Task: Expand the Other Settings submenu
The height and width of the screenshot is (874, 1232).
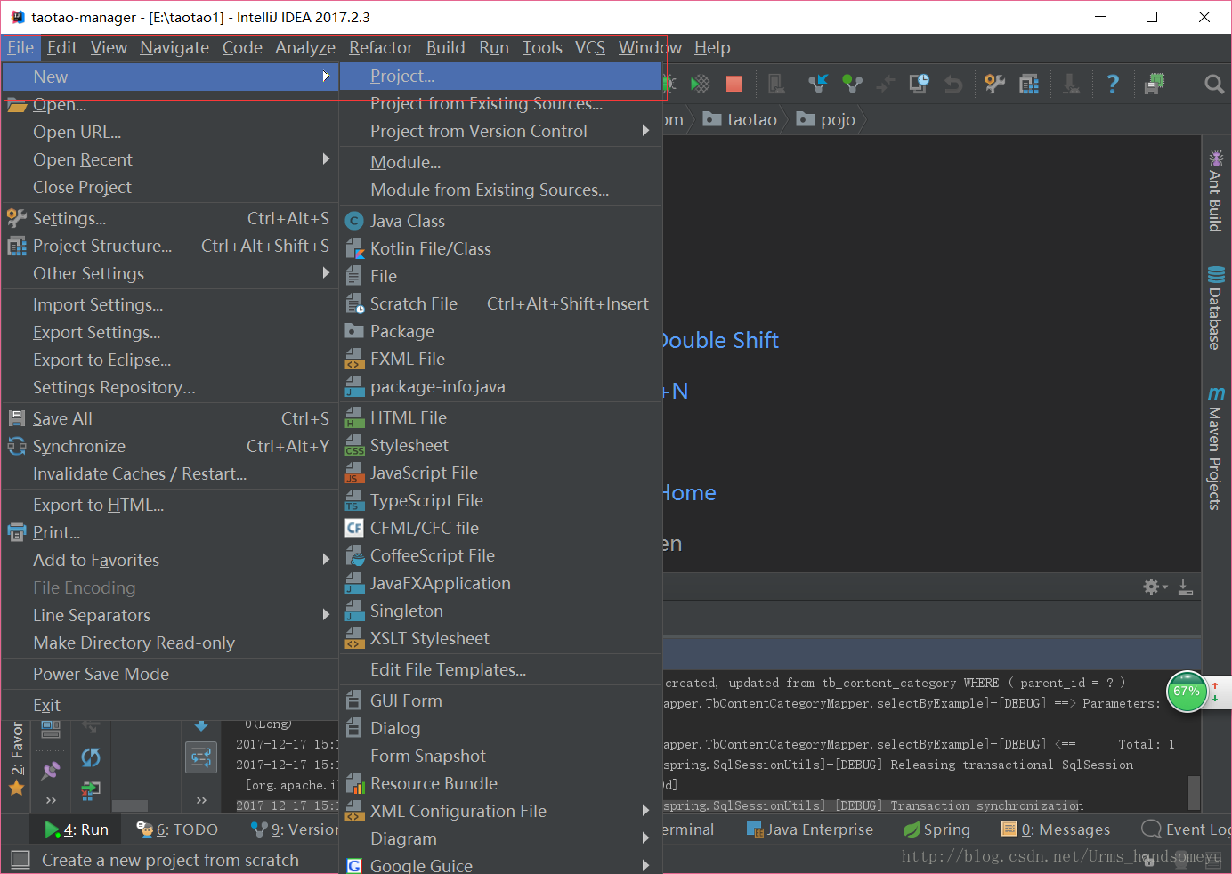Action: coord(170,273)
